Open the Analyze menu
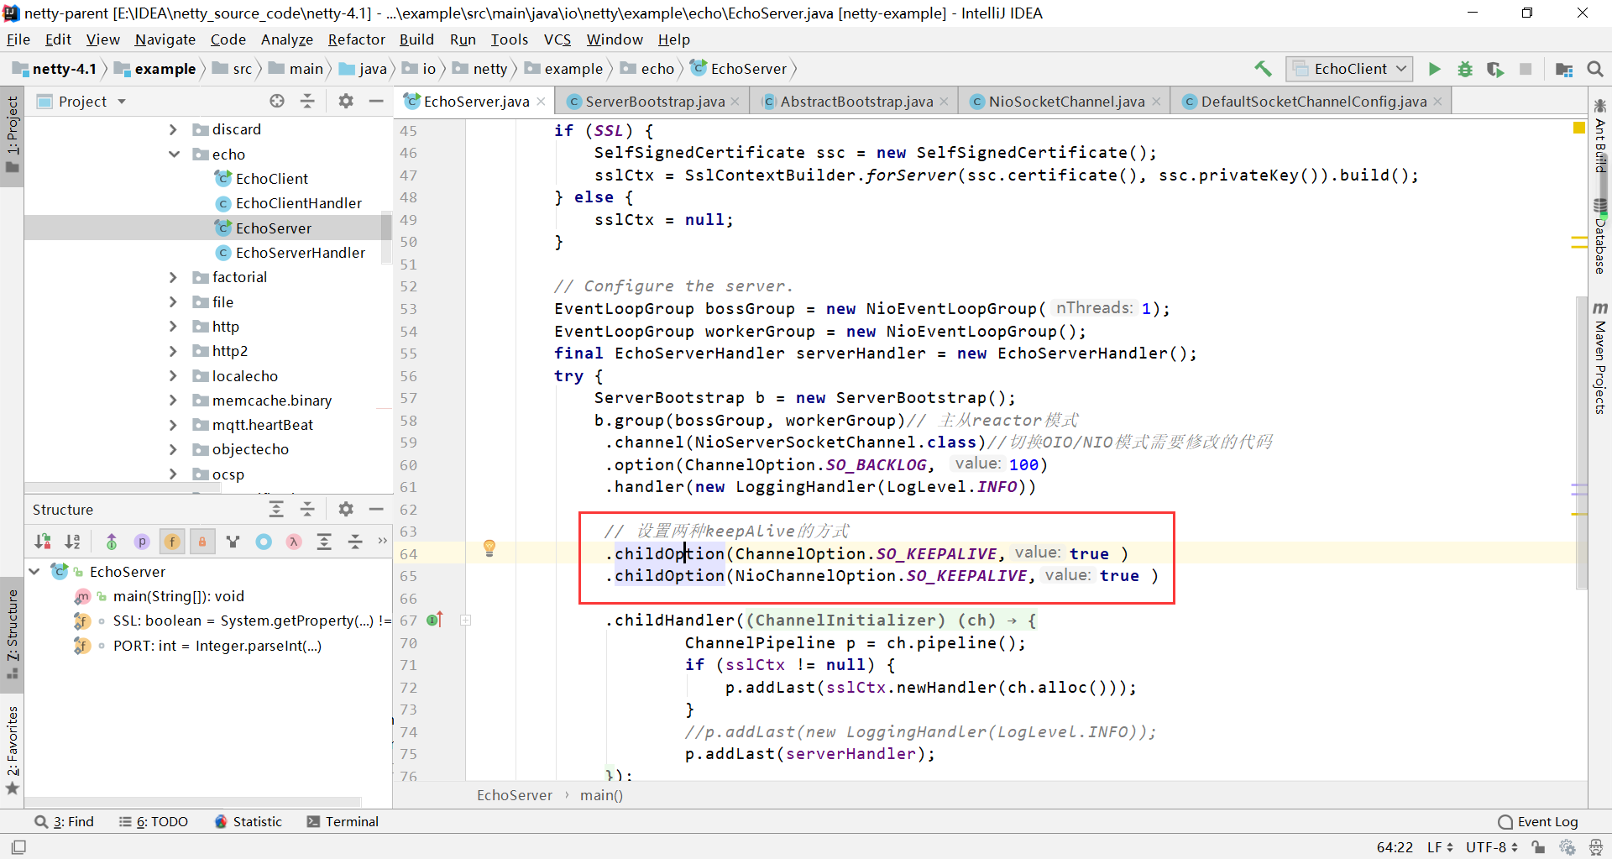1612x859 pixels. tap(287, 39)
